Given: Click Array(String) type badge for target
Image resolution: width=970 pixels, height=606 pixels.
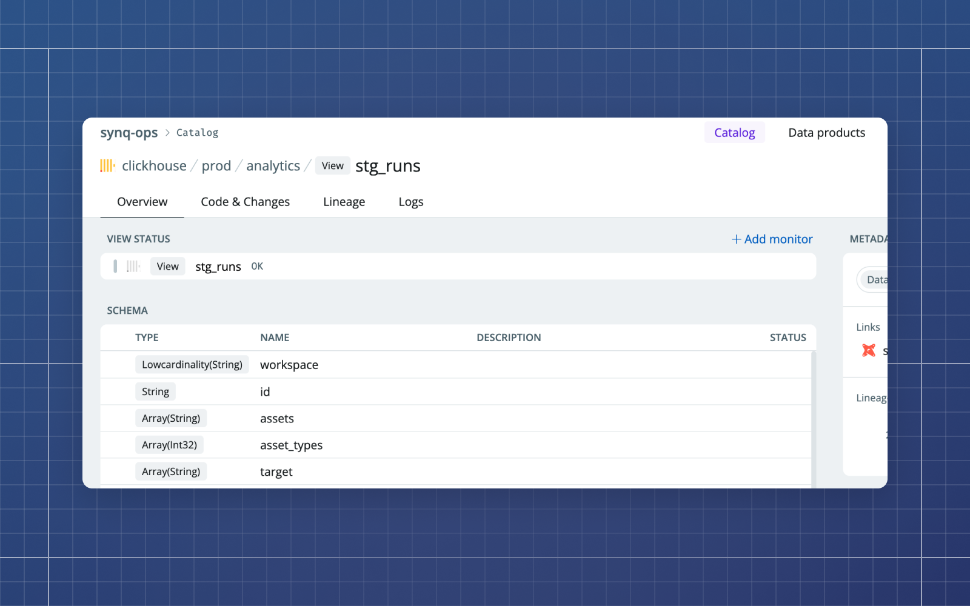Looking at the screenshot, I should (x=171, y=471).
